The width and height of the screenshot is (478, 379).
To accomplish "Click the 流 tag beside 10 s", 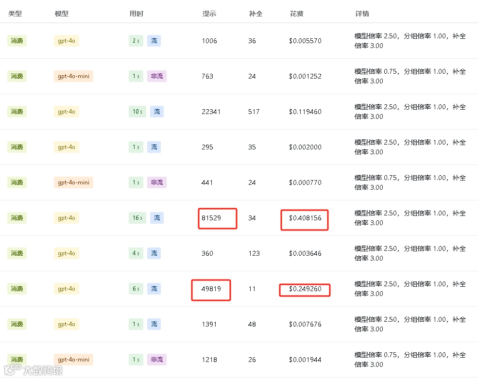I will coord(157,112).
